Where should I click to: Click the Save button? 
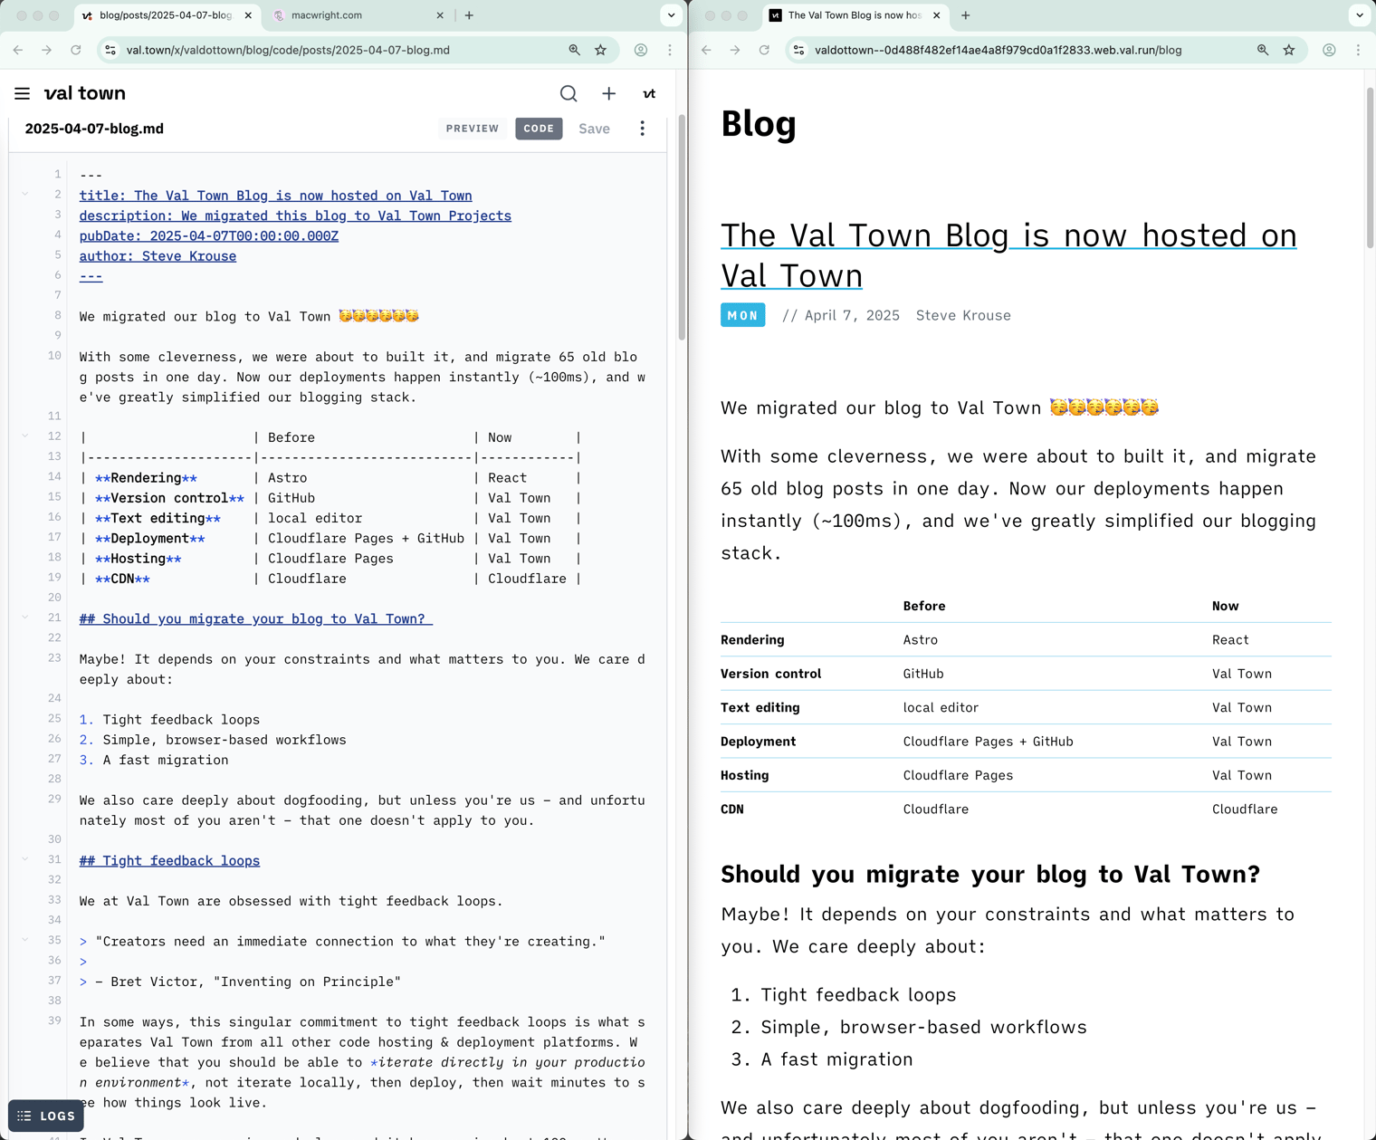[x=594, y=129]
